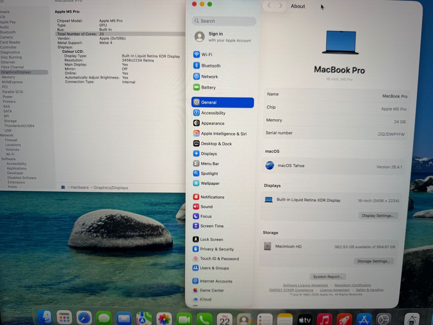Select Graphics/Displays in System Information sidebar
Viewport: 433px width, 325px height.
(x=24, y=72)
